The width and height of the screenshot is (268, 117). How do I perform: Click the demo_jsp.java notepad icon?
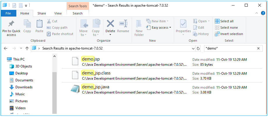click(x=75, y=89)
